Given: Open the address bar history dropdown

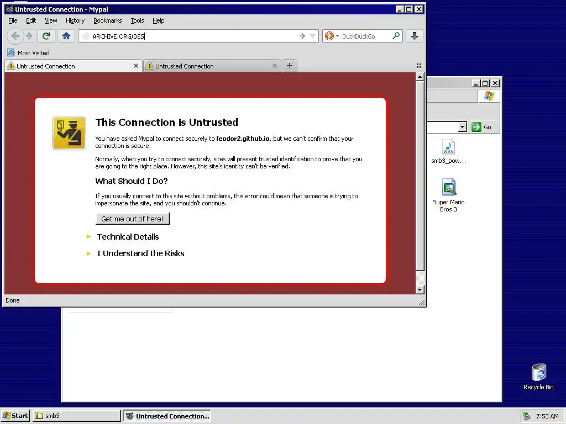Looking at the screenshot, I should (x=313, y=36).
